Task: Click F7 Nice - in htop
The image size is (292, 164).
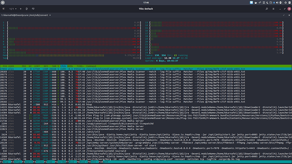Action: (71, 162)
